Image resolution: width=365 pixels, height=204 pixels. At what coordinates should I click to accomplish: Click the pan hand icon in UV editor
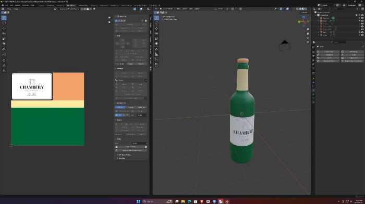[109, 22]
